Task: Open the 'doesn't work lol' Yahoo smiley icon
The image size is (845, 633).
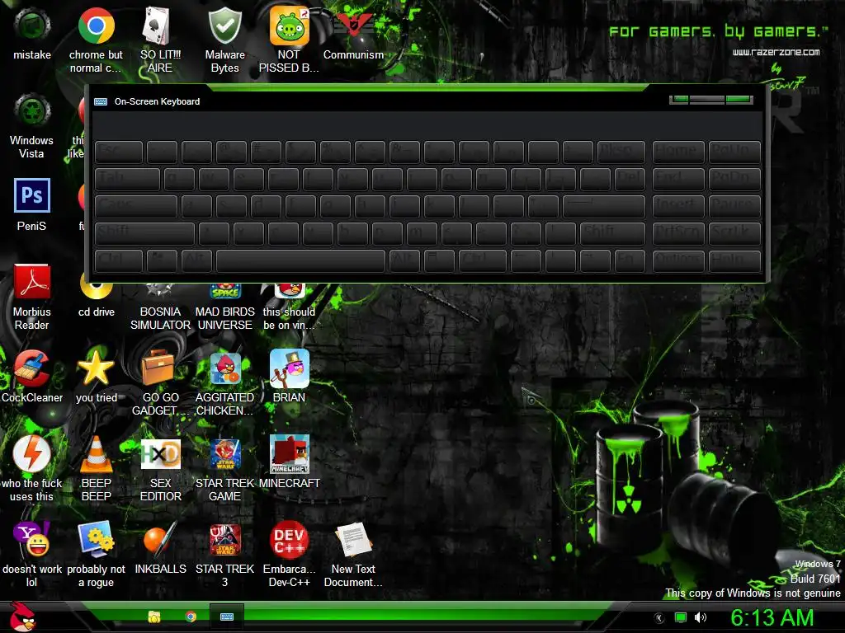Action: point(32,555)
